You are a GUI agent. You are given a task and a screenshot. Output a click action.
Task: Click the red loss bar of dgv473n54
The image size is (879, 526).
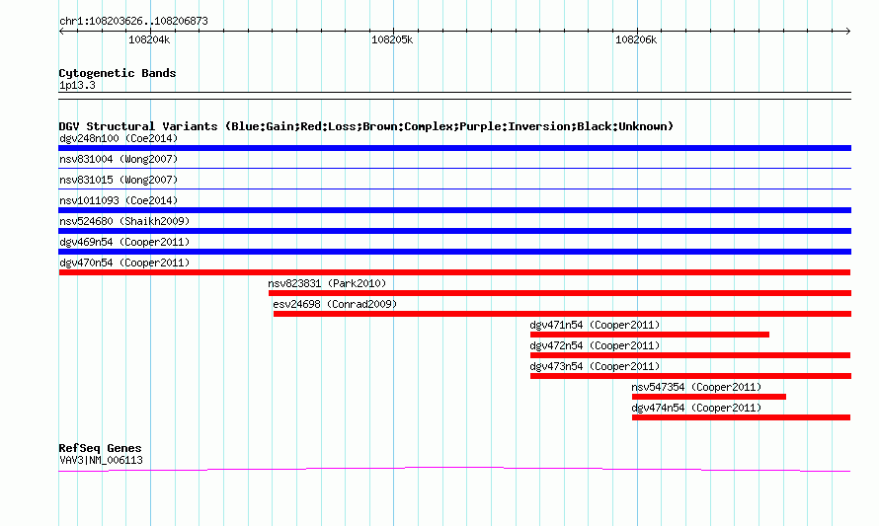pyautogui.click(x=690, y=376)
